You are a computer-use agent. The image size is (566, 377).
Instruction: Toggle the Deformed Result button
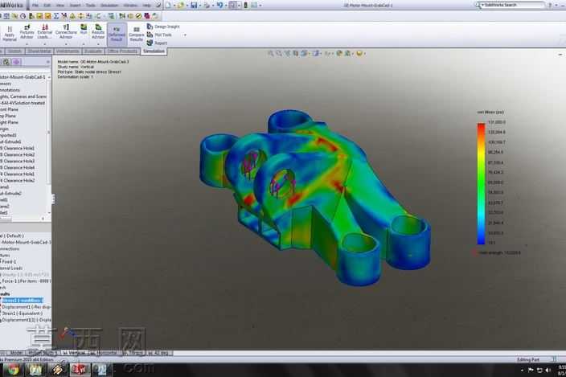pyautogui.click(x=117, y=35)
